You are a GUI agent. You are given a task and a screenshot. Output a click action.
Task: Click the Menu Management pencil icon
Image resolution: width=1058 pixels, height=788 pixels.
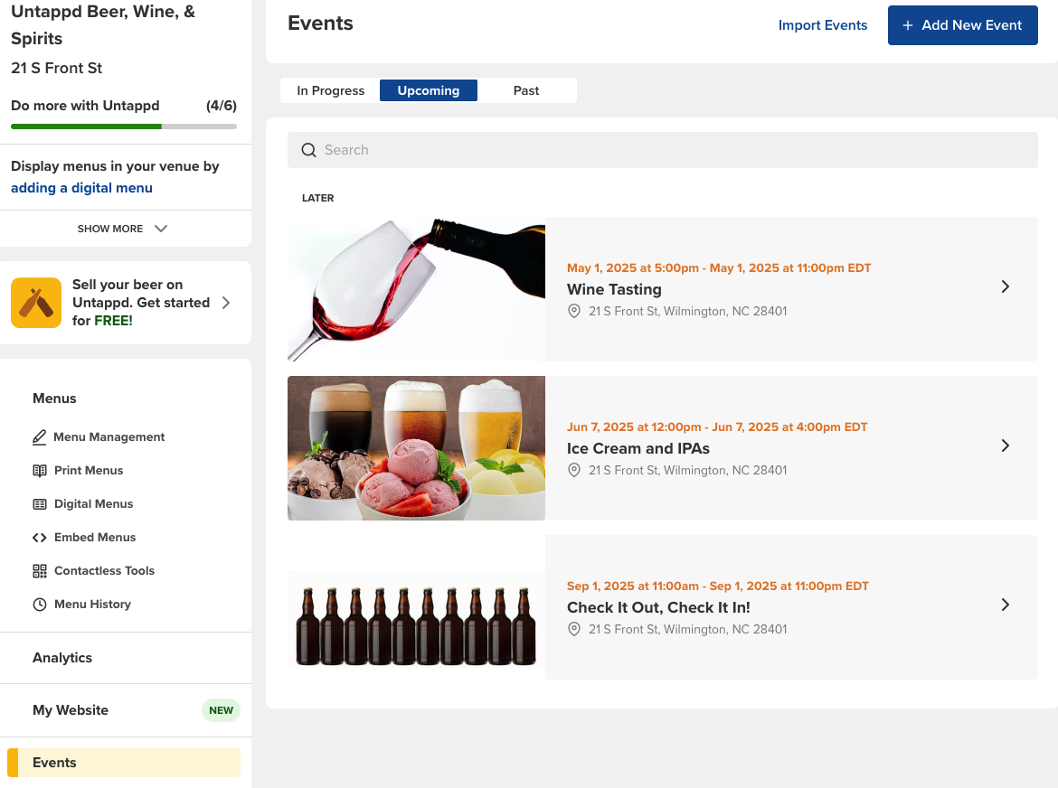click(40, 437)
